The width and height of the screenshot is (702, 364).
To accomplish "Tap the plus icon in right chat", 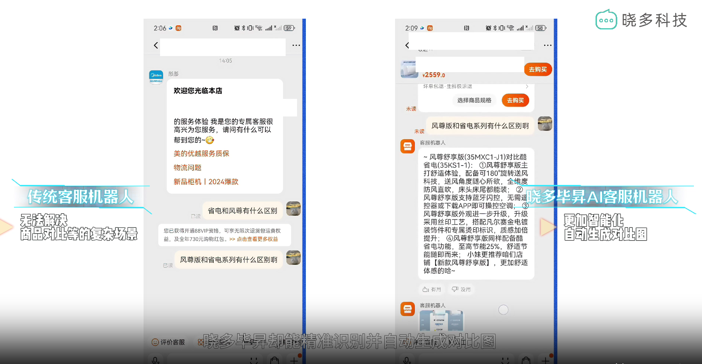I will coord(546,360).
